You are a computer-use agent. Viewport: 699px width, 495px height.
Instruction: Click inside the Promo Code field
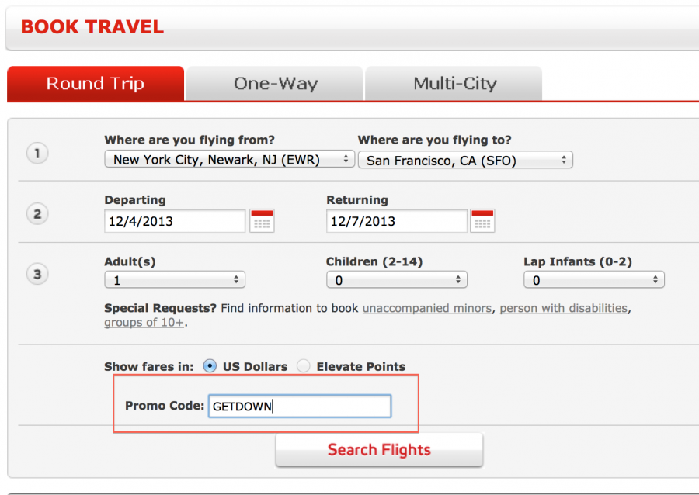click(x=299, y=405)
